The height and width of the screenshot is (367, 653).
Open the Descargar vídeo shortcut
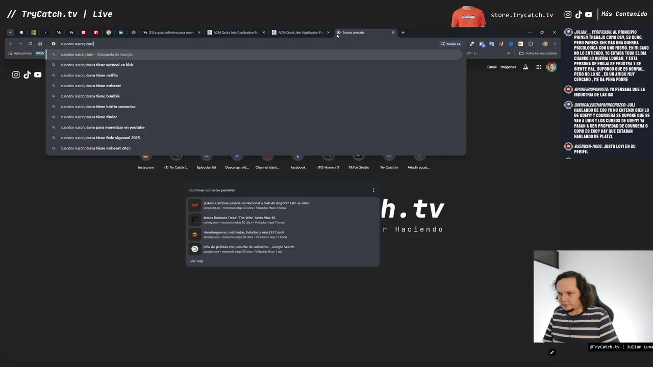pyautogui.click(x=237, y=162)
